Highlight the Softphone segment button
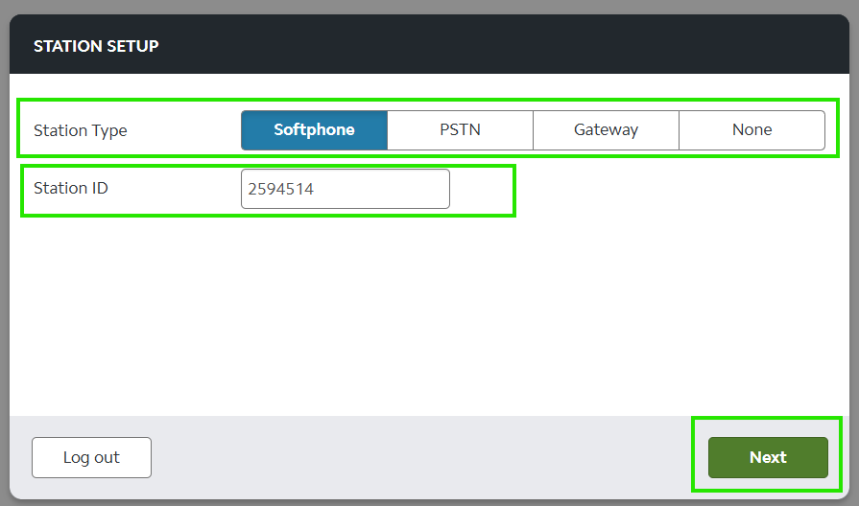 [x=314, y=130]
